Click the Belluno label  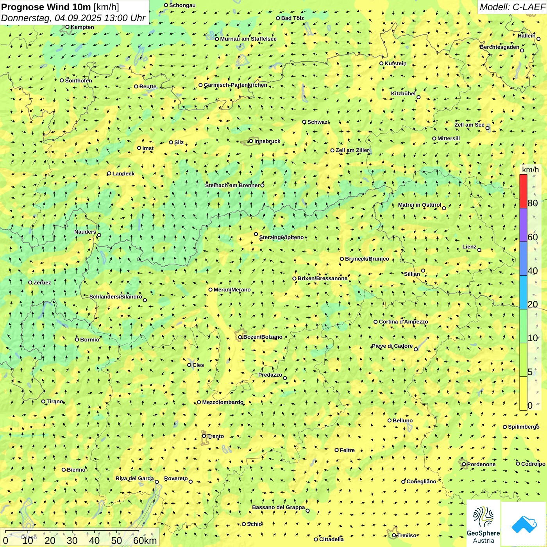coord(402,420)
